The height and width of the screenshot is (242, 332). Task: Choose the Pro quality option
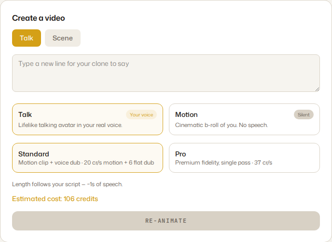tap(244, 158)
